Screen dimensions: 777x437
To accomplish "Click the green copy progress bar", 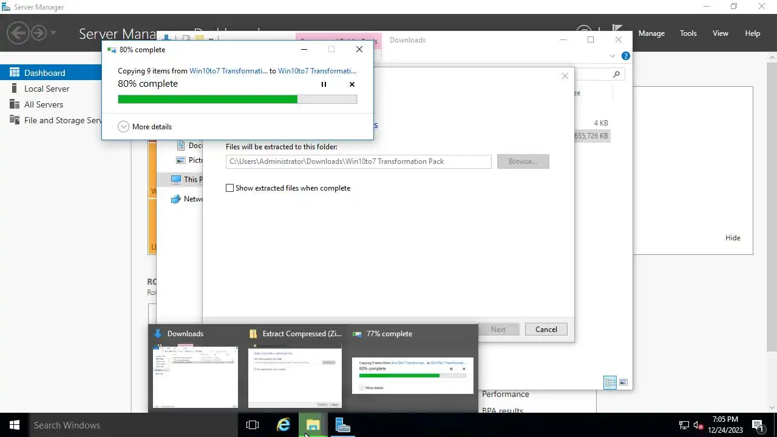I will click(237, 100).
